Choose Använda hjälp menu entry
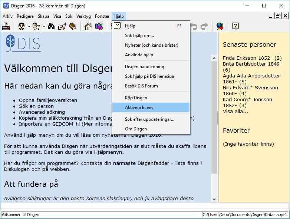Image resolution: width=290 pixels, height=219 pixels. (x=151, y=55)
